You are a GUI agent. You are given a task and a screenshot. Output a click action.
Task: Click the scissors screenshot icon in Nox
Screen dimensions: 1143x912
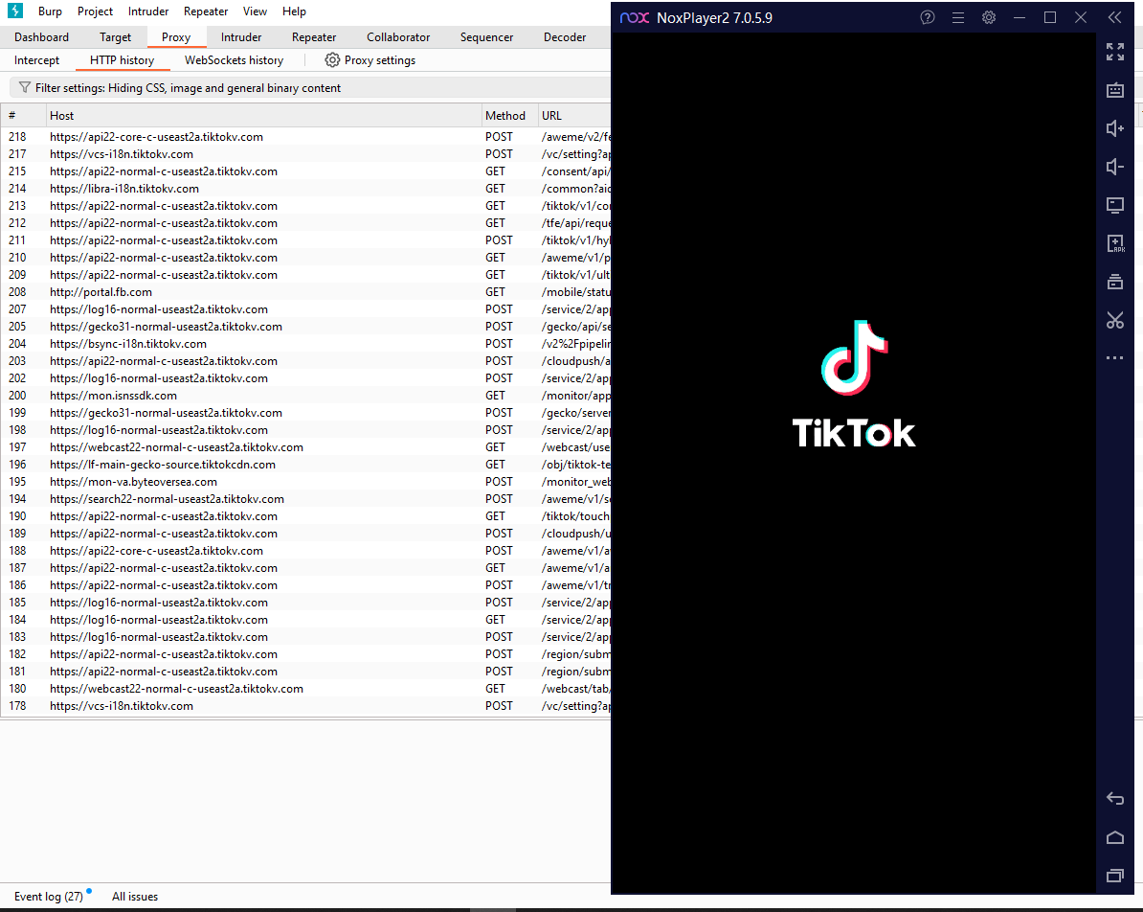tap(1115, 320)
